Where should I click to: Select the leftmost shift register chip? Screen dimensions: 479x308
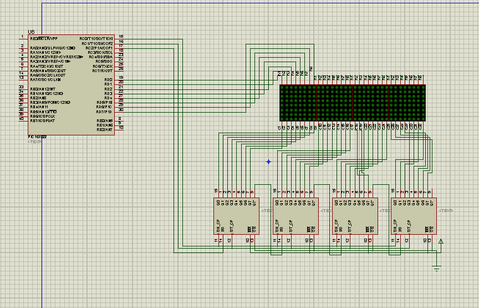tap(236, 216)
